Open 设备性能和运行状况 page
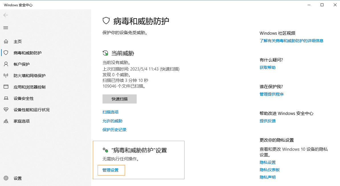This screenshot has height=186, width=340. click(31, 110)
